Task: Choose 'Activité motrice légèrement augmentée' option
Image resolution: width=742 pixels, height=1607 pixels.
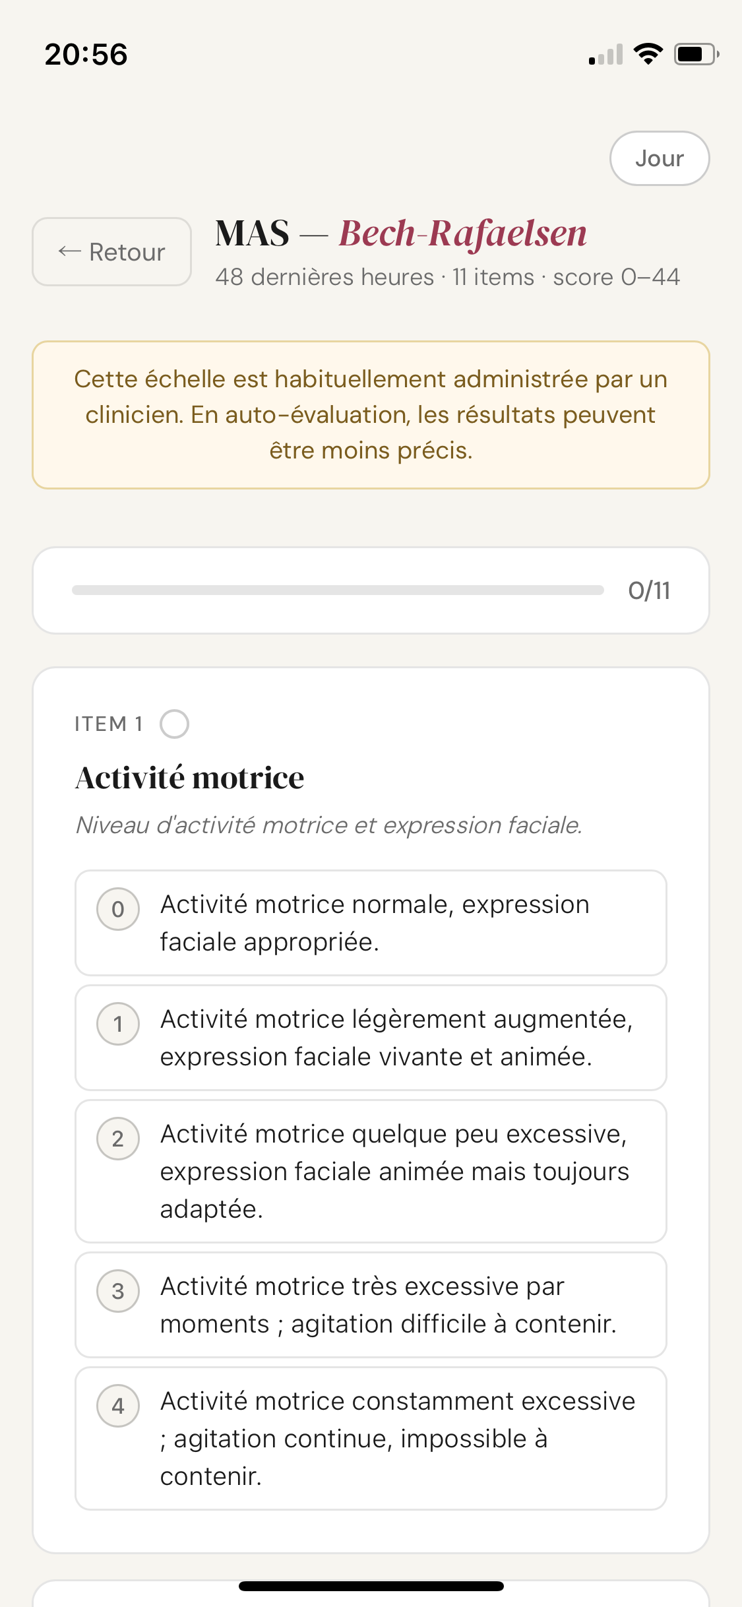Action: tap(396, 1038)
